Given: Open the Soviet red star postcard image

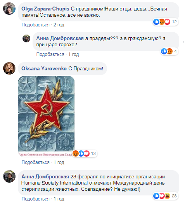Looking at the screenshot, I should tap(46, 116).
